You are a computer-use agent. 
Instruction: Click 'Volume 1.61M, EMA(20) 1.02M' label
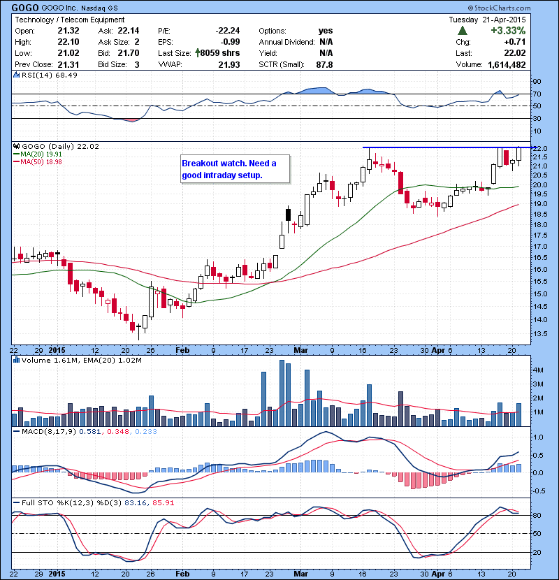coord(81,360)
